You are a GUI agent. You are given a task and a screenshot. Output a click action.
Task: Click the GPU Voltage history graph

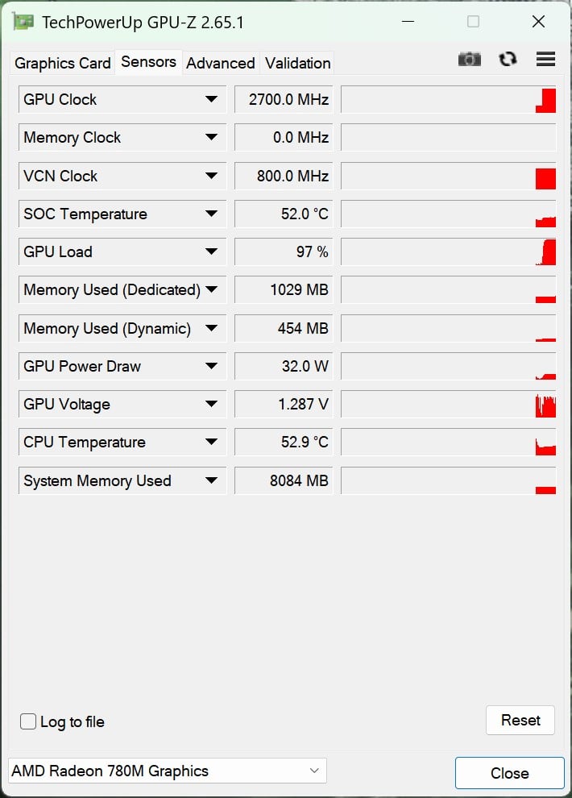click(x=449, y=404)
